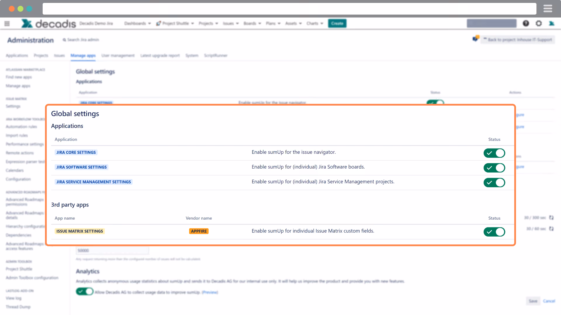Click the JIRA SOFTWARE SETTINGS label
The height and width of the screenshot is (315, 561).
click(x=82, y=167)
